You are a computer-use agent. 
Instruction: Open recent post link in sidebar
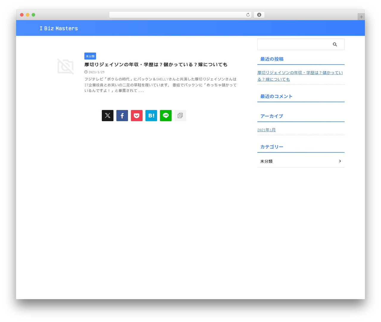(300, 76)
